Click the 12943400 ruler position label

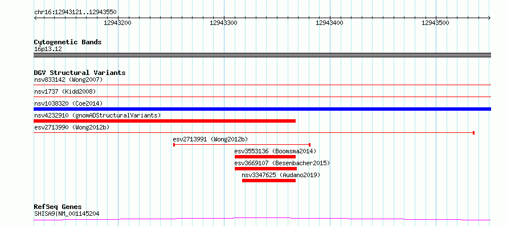329,23
